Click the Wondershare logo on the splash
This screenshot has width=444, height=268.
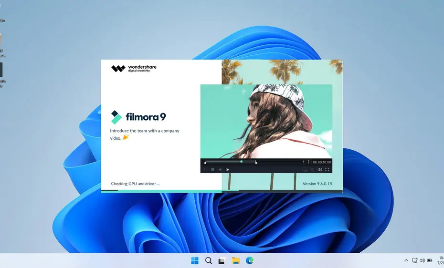pyautogui.click(x=134, y=68)
